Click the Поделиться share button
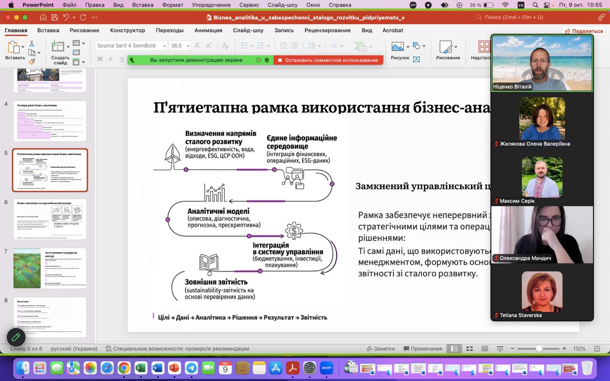 tap(583, 31)
